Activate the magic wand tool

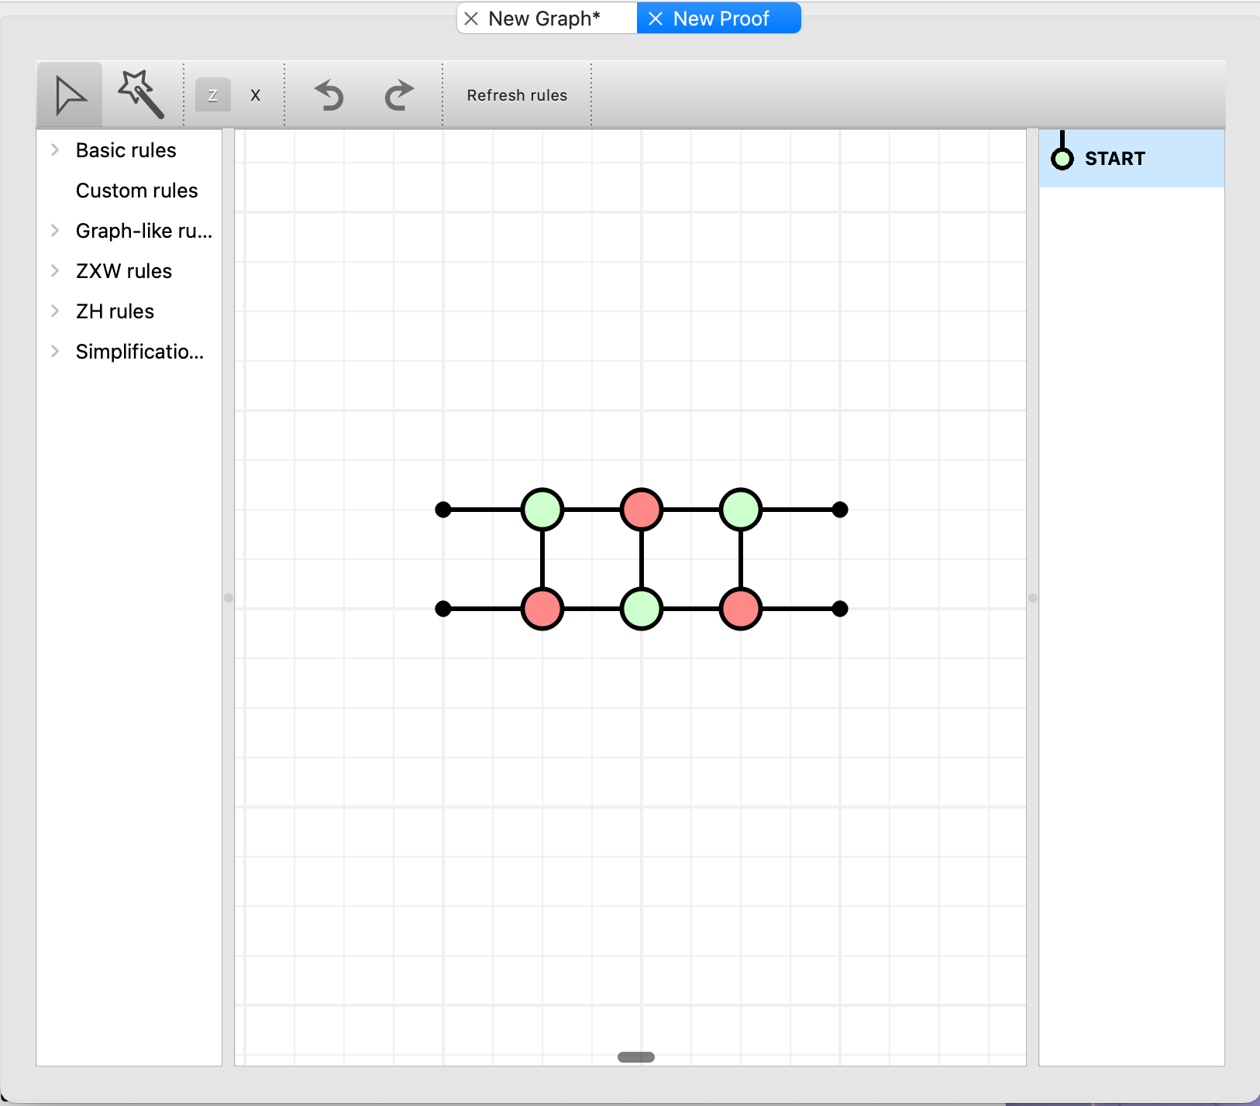pos(140,95)
